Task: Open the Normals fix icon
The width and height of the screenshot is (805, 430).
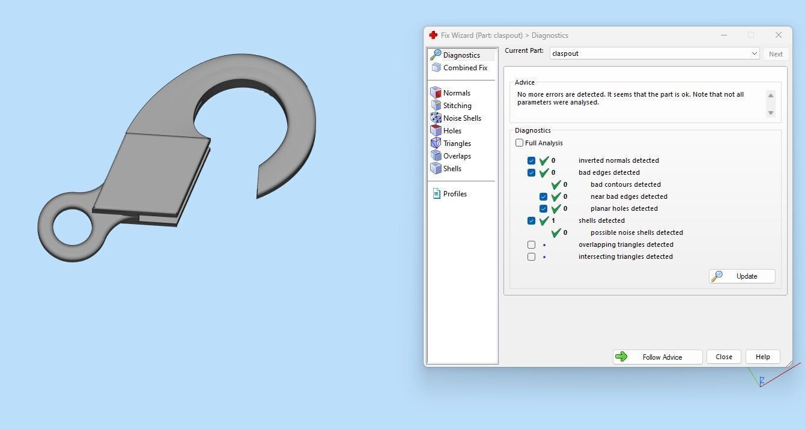Action: pyautogui.click(x=436, y=93)
